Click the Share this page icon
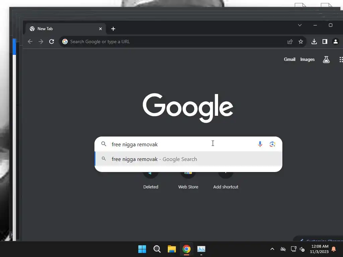The image size is (343, 257). (290, 41)
